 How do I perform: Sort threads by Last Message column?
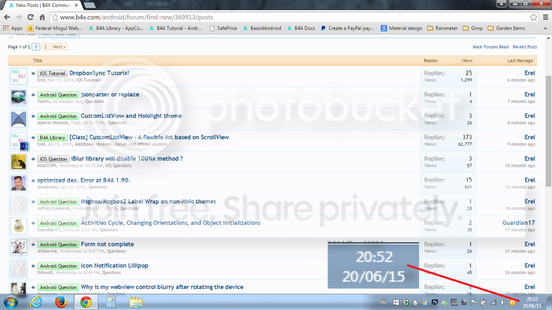tap(520, 60)
